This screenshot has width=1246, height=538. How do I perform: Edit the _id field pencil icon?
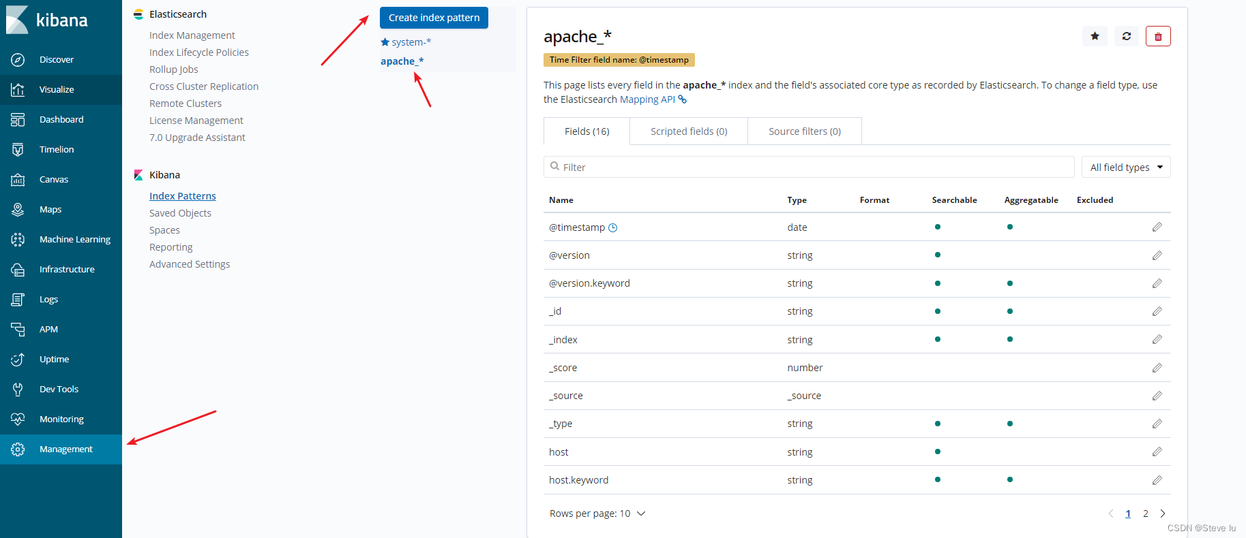pyautogui.click(x=1157, y=311)
